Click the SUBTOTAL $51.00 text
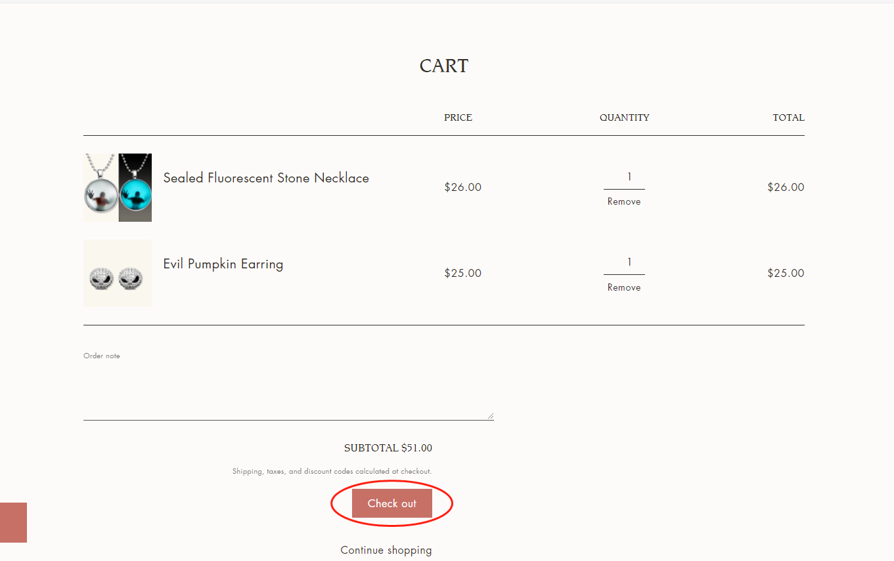Image resolution: width=894 pixels, height=561 pixels. click(x=388, y=448)
